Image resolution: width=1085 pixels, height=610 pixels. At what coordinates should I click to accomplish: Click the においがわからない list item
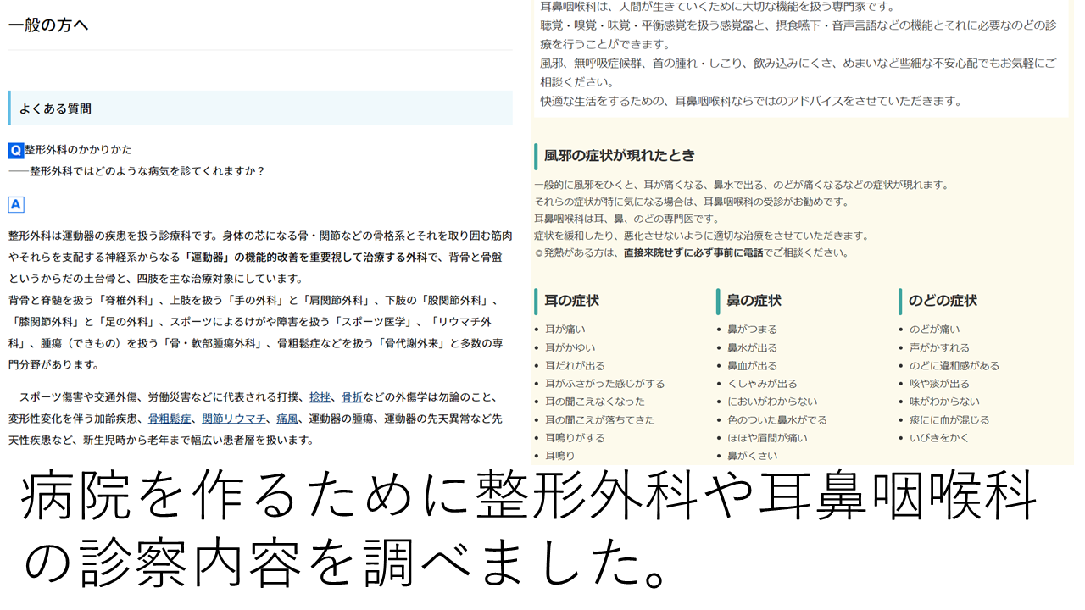pyautogui.click(x=772, y=402)
